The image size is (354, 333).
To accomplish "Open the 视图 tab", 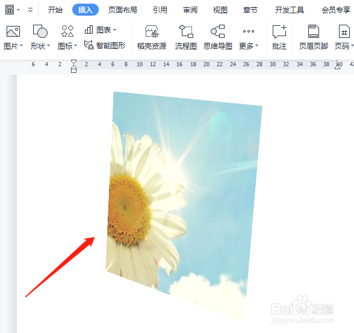I will tap(220, 10).
